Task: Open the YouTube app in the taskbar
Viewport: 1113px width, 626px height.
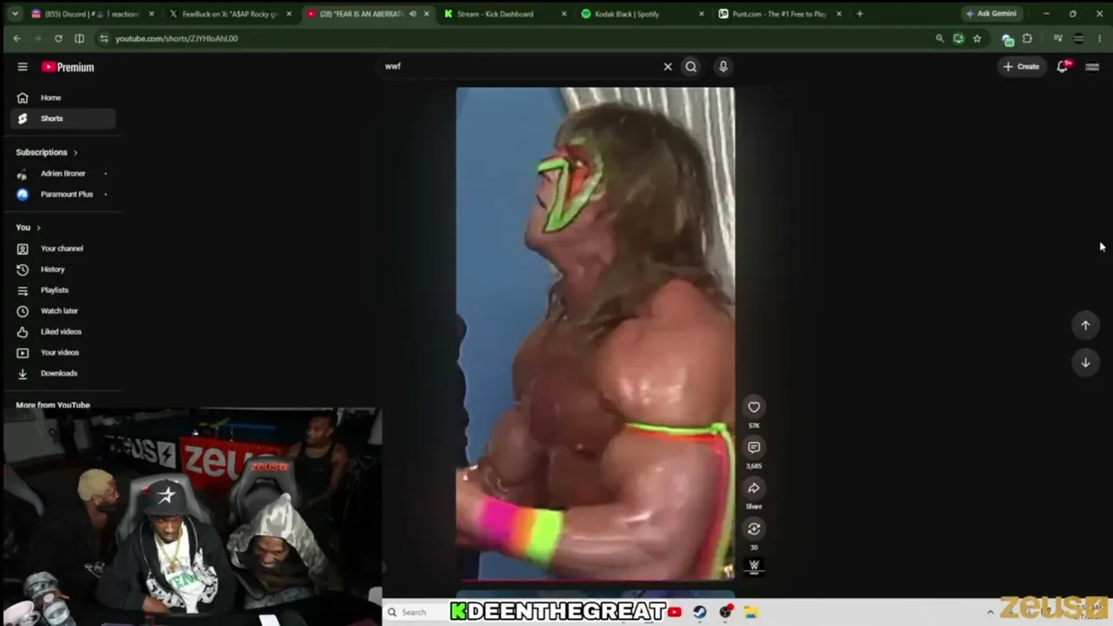Action: [675, 612]
